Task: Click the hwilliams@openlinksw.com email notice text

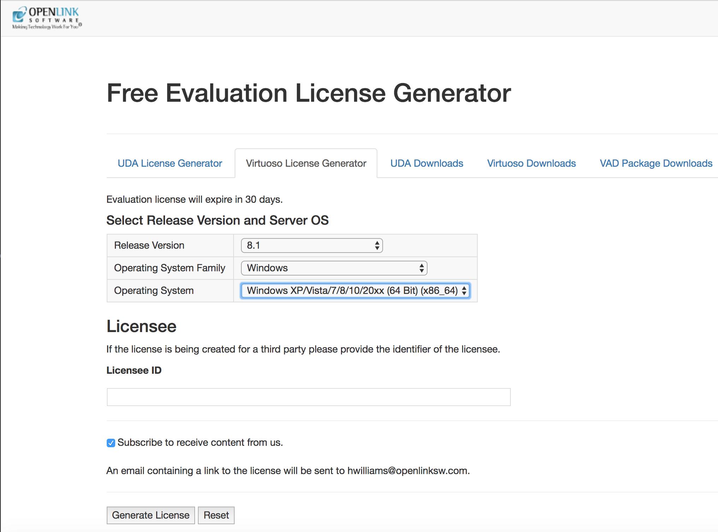Action: click(x=288, y=471)
